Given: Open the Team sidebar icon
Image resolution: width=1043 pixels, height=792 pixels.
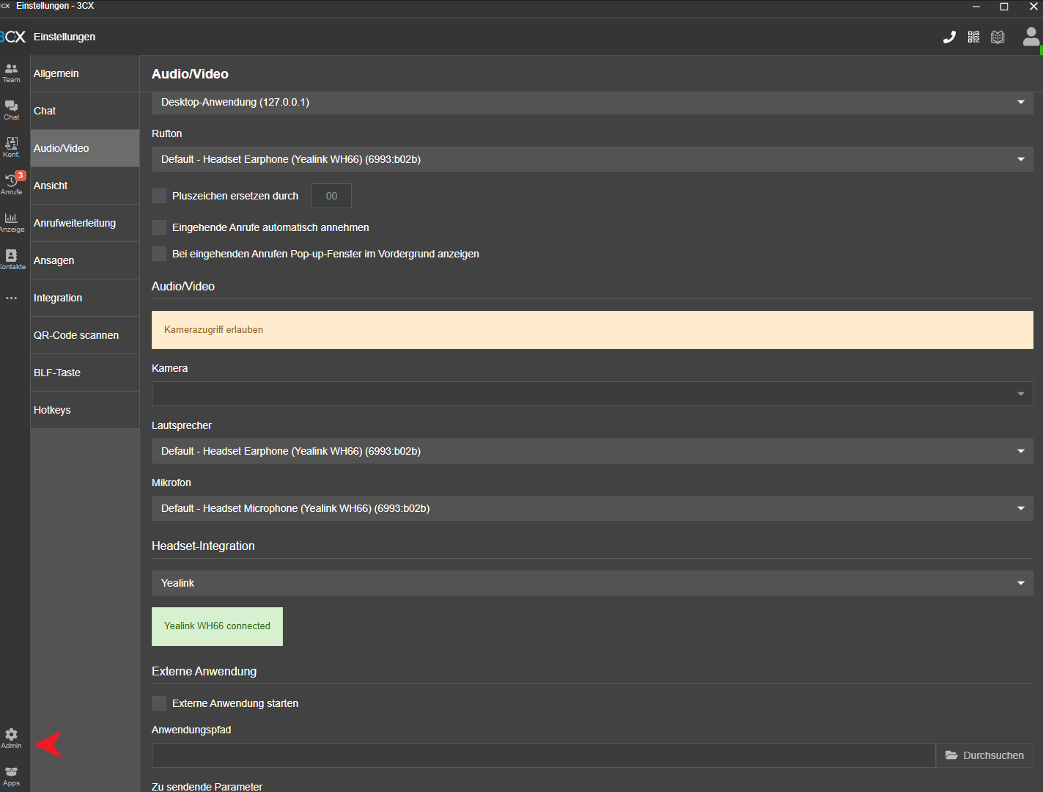Looking at the screenshot, I should [x=12, y=73].
